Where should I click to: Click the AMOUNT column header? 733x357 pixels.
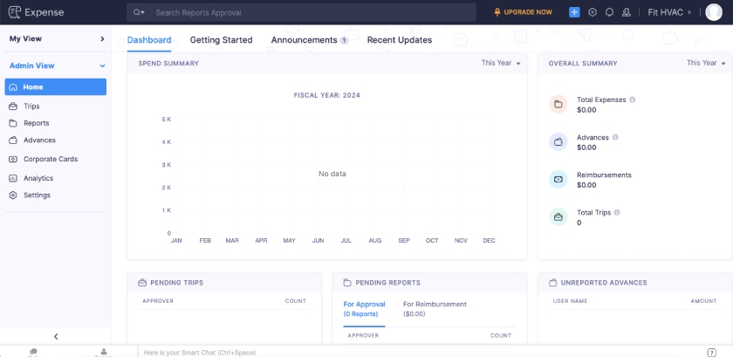tap(703, 301)
